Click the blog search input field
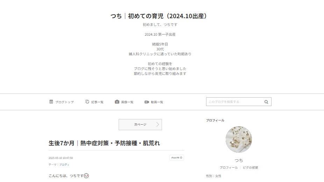Image resolution: width=324 pixels, height=182 pixels. click(234, 102)
